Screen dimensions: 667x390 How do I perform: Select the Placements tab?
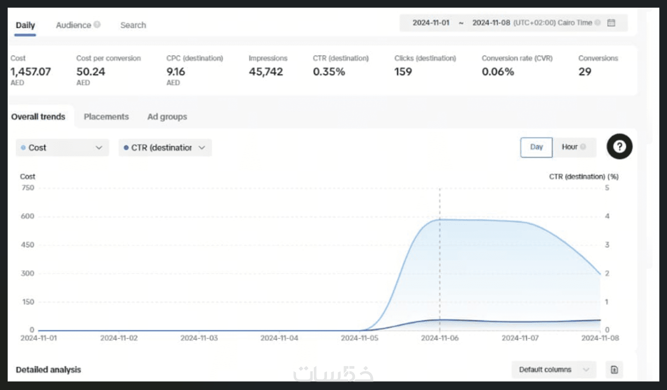click(106, 116)
